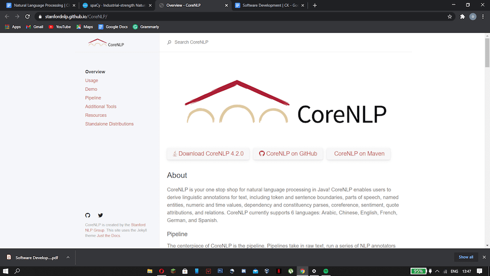This screenshot has width=490, height=276.
Task: Close the downloads bar
Action: pyautogui.click(x=484, y=257)
